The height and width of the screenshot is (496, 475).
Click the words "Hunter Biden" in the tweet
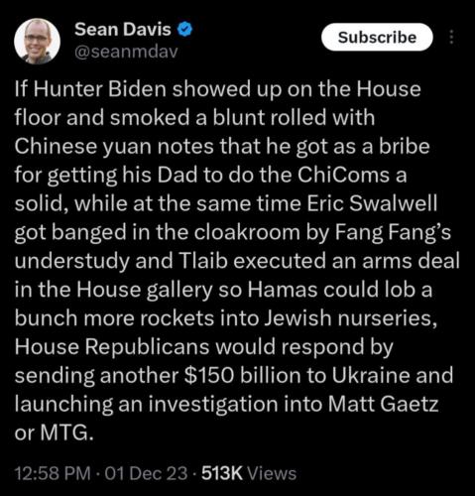pos(99,89)
